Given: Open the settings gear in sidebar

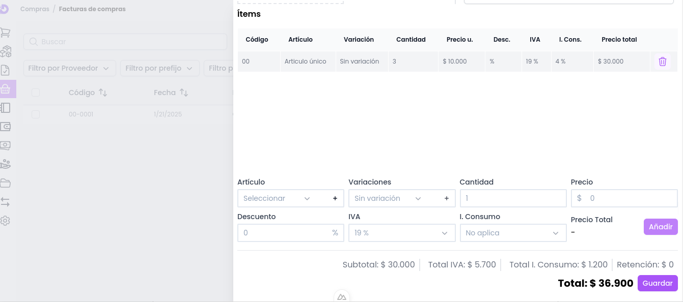Looking at the screenshot, I should [x=6, y=221].
